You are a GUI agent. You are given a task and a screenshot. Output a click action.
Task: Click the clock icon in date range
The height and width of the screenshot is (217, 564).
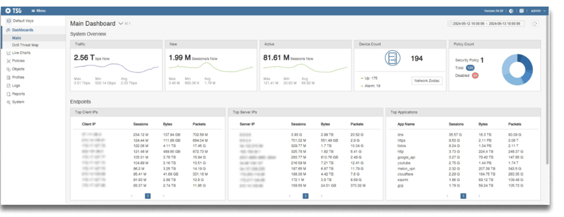451,24
